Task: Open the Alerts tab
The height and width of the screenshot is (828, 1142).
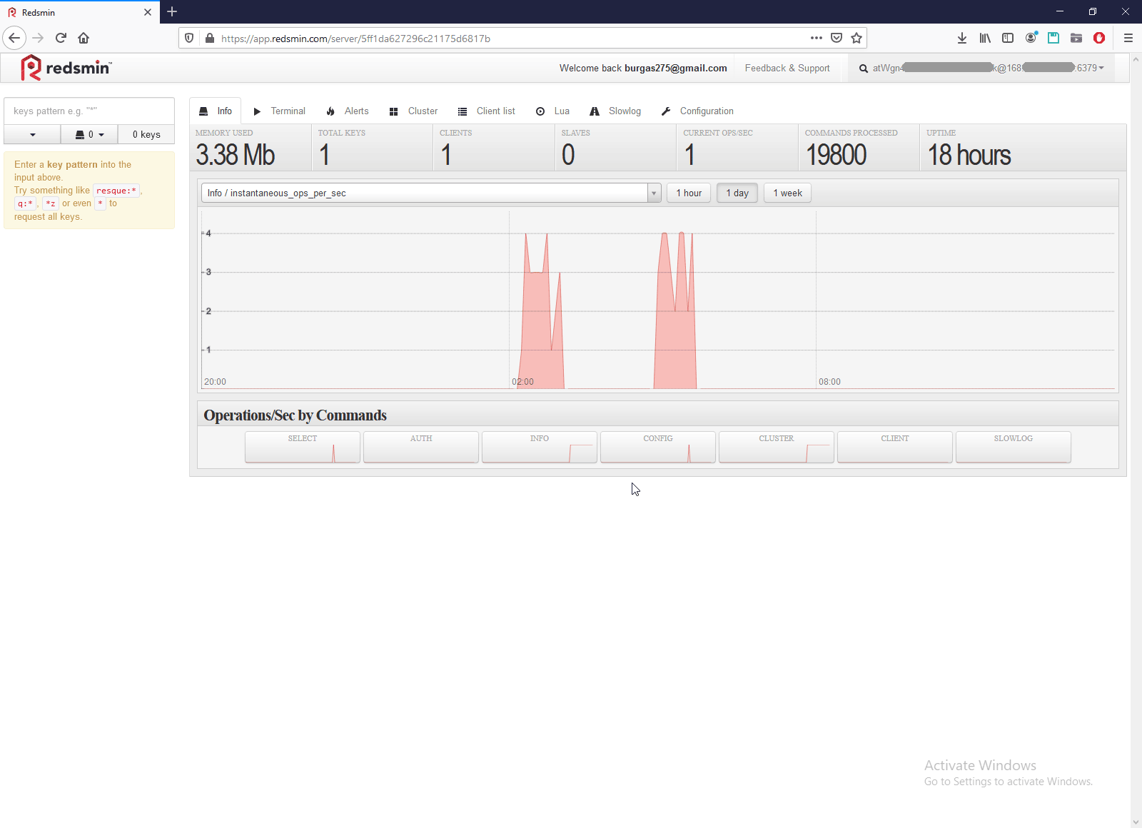Action: pos(348,111)
